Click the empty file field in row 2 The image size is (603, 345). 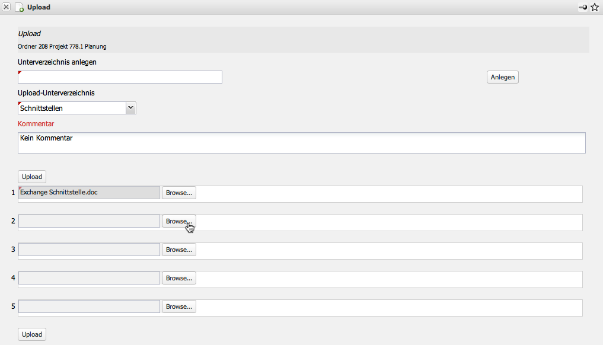pyautogui.click(x=89, y=221)
